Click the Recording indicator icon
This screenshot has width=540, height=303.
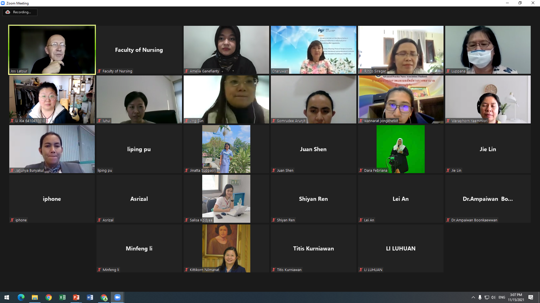coord(8,12)
